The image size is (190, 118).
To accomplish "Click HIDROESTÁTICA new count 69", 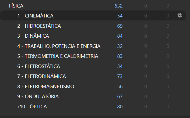I will pos(120,26).
